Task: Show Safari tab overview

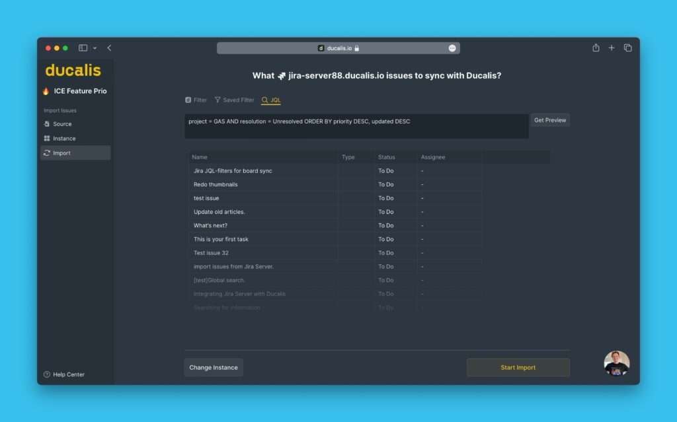Action: point(627,48)
